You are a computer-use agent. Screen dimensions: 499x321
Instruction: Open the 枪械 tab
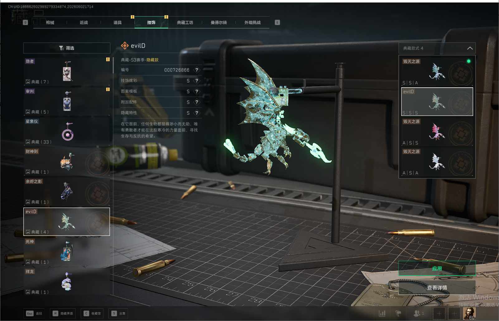[x=50, y=22]
